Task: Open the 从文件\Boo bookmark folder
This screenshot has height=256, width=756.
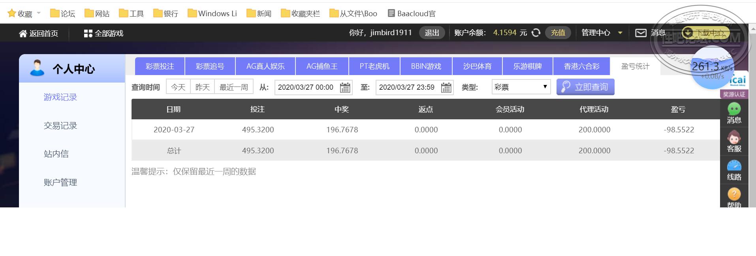Action: coord(354,13)
